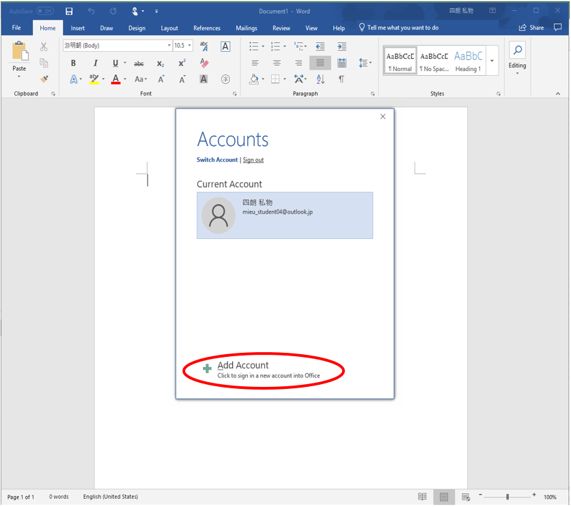Click the Character Border icon

pos(225,46)
